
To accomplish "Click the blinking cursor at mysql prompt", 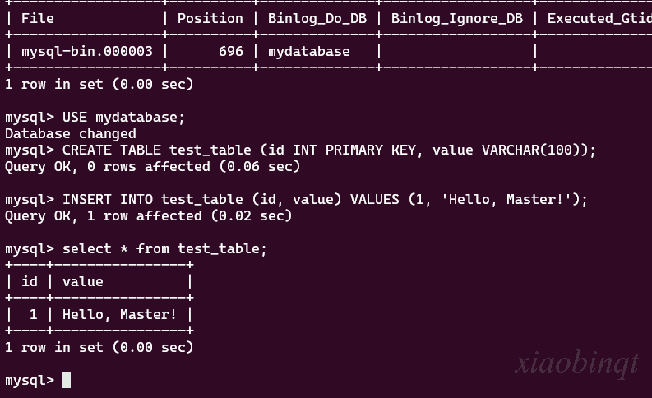I will (x=67, y=380).
